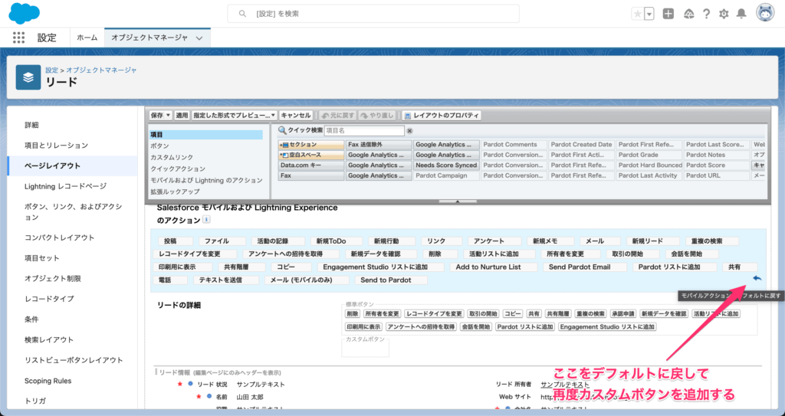This screenshot has width=785, height=416.
Task: Open the setup gear icon
Action: 724,14
